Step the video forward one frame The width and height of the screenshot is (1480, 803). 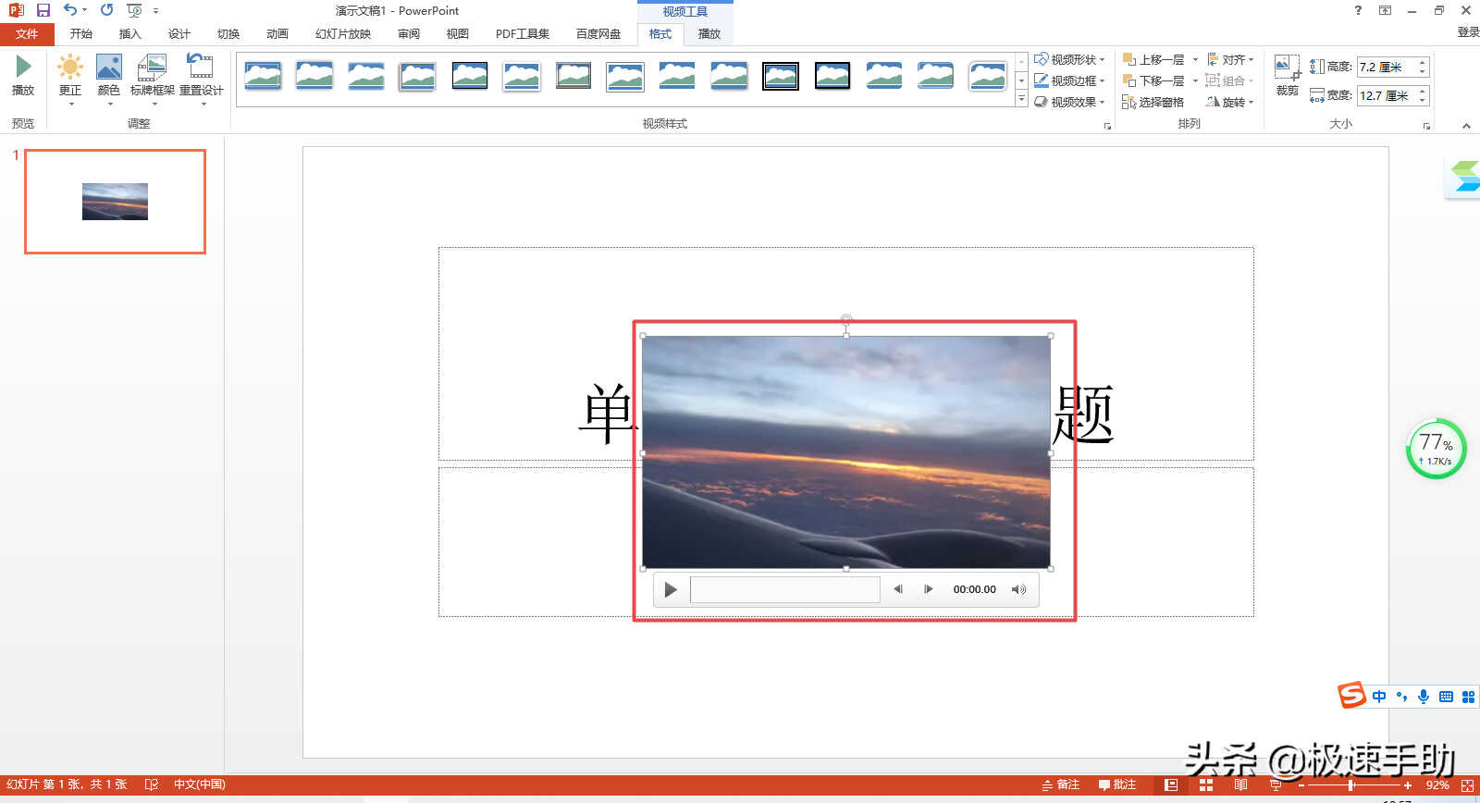[x=928, y=589]
